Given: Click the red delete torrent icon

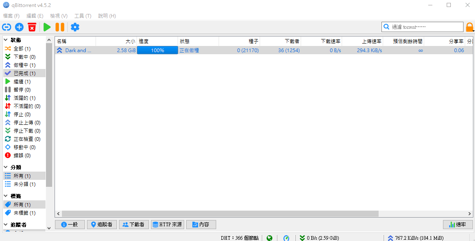Looking at the screenshot, I should point(32,27).
